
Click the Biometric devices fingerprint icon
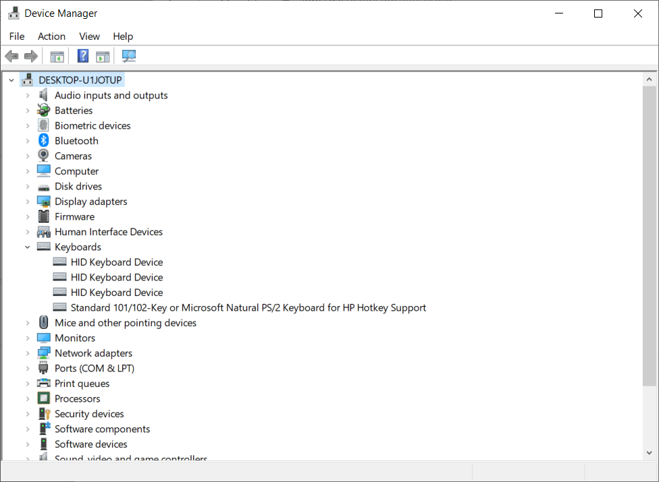pyautogui.click(x=43, y=125)
